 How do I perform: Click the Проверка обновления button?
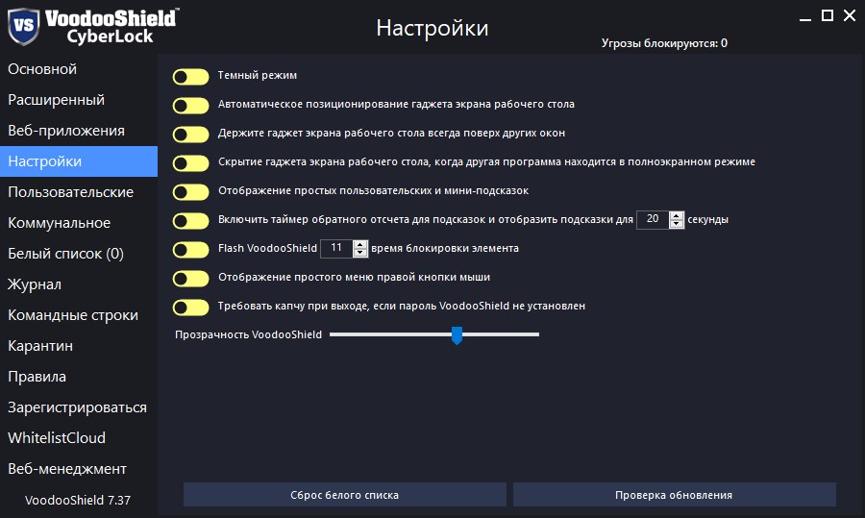[x=674, y=495]
